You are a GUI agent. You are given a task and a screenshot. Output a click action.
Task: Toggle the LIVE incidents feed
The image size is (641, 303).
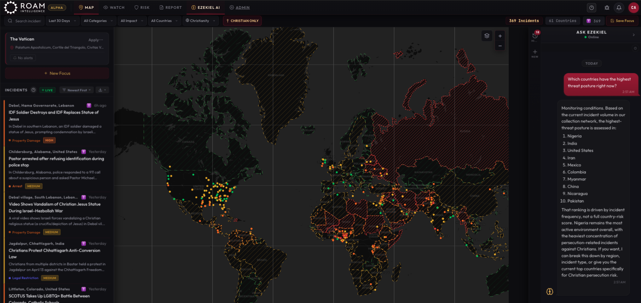[47, 90]
